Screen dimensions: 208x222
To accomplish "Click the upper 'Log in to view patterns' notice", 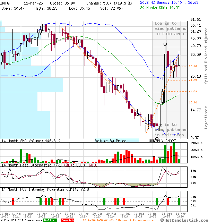I will pos(170,28).
